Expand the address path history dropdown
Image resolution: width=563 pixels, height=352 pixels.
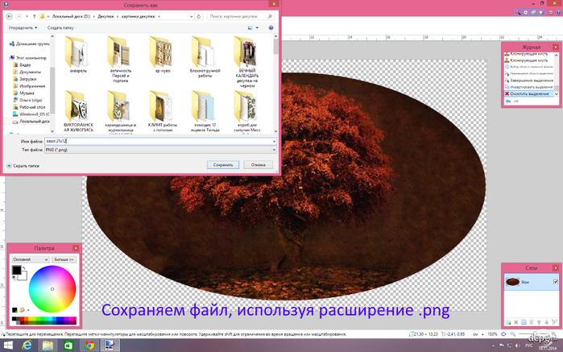[x=192, y=16]
